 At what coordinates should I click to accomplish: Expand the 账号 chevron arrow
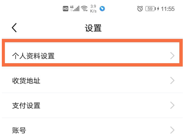(x=173, y=130)
